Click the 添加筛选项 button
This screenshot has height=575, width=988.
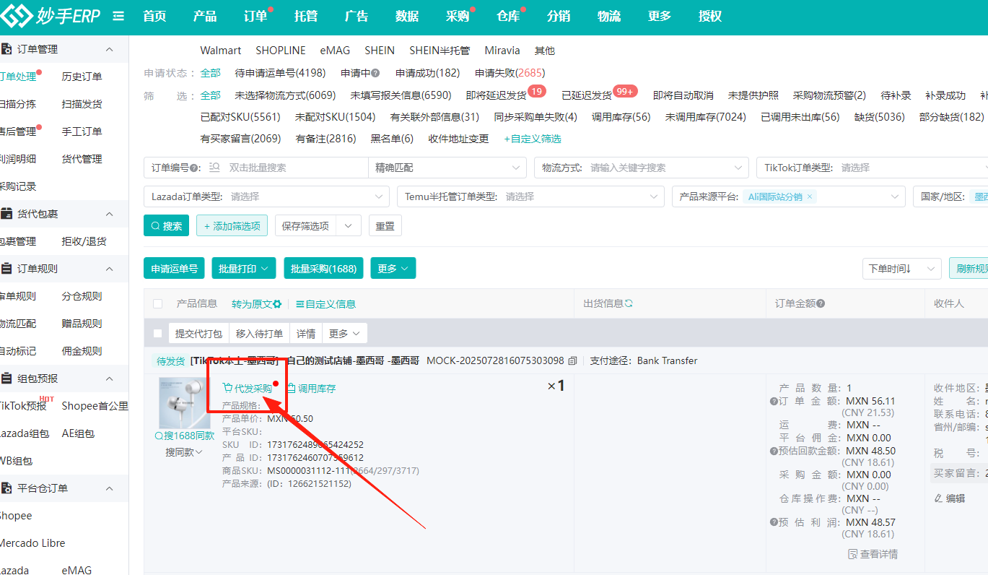pos(232,226)
